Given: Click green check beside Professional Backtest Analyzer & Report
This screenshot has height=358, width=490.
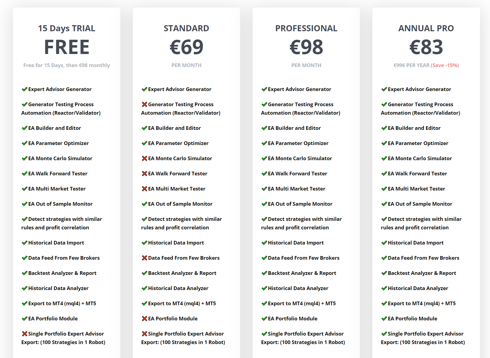Looking at the screenshot, I should [264, 273].
